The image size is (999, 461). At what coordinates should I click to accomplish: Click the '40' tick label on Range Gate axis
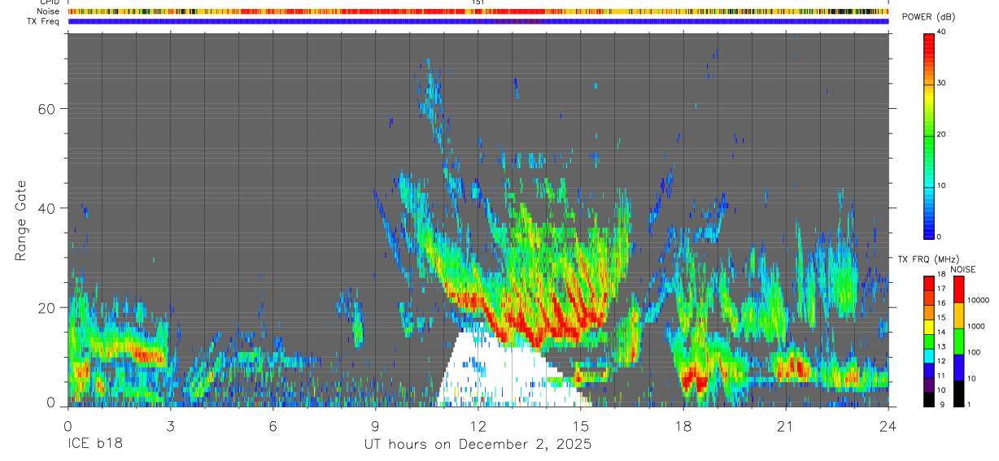47,208
